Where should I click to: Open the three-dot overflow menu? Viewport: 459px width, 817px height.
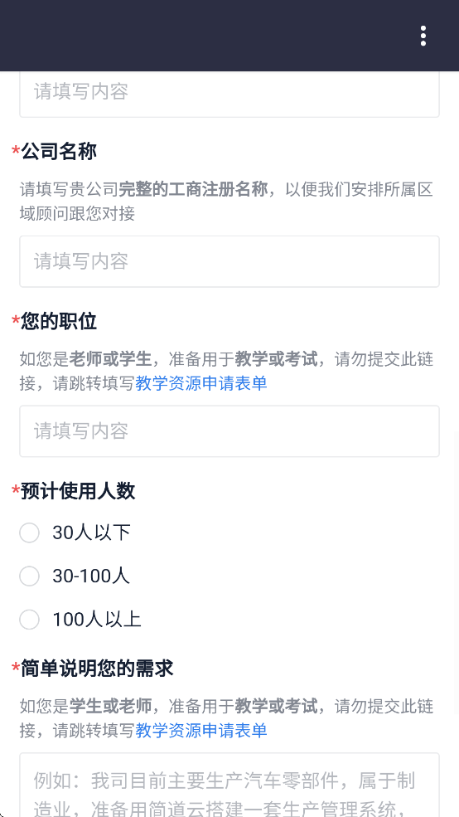click(423, 36)
